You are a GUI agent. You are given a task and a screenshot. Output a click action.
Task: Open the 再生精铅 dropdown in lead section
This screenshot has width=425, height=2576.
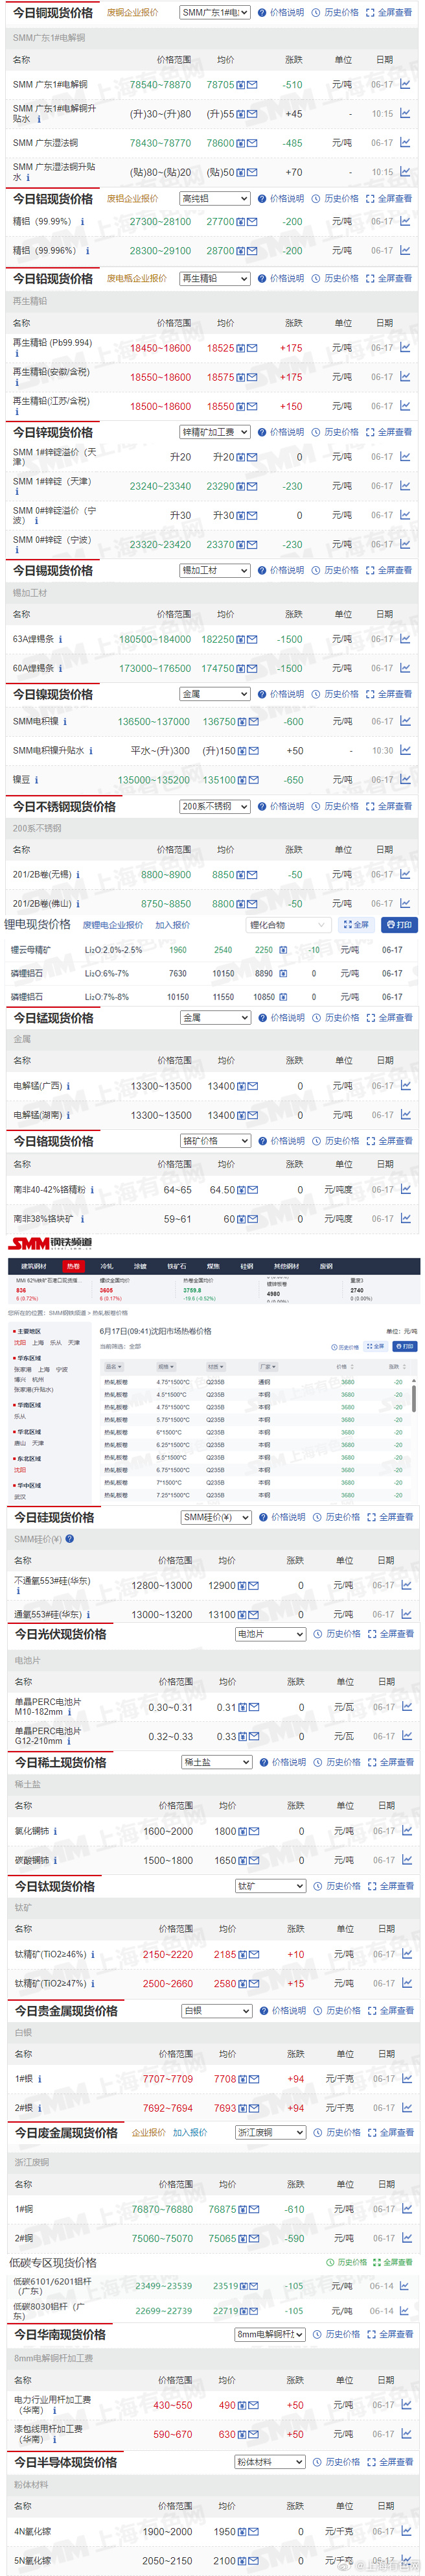[x=215, y=279]
